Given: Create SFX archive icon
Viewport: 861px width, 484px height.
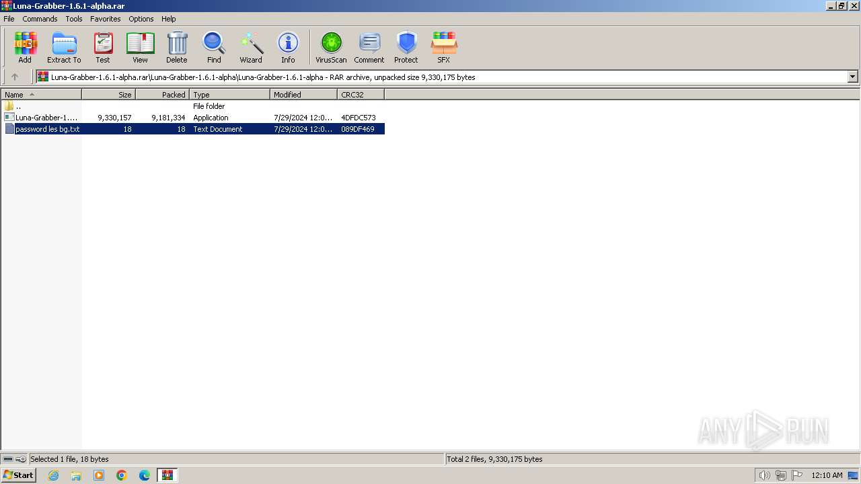Looking at the screenshot, I should pos(444,47).
